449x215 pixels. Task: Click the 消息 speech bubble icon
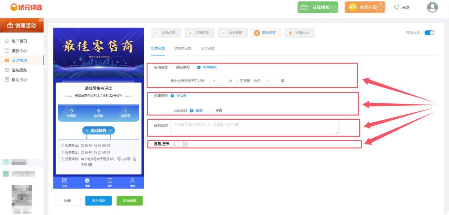397,7
